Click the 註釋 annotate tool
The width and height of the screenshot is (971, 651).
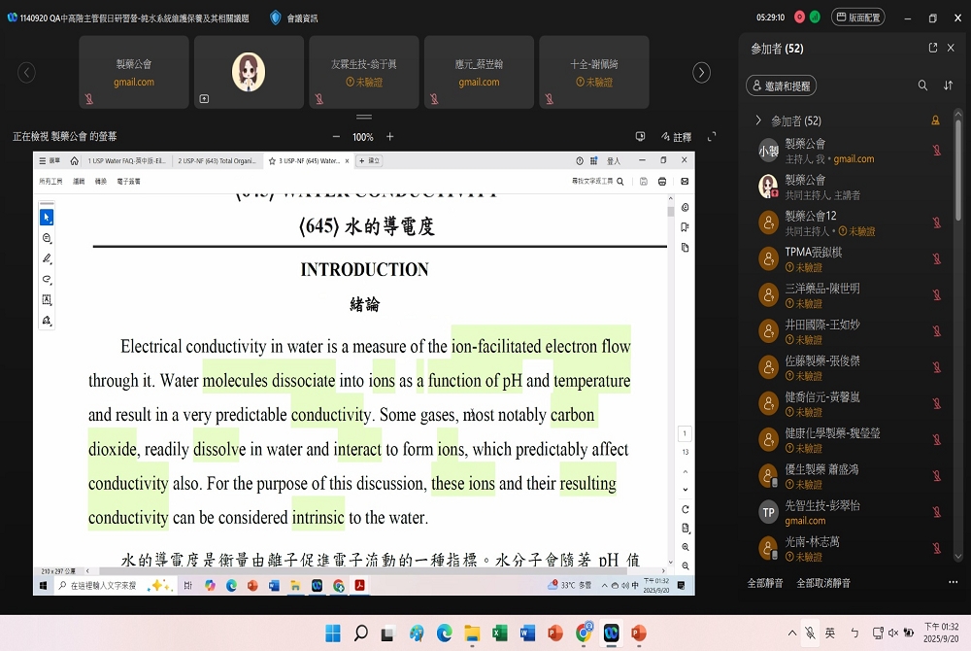[x=676, y=137]
